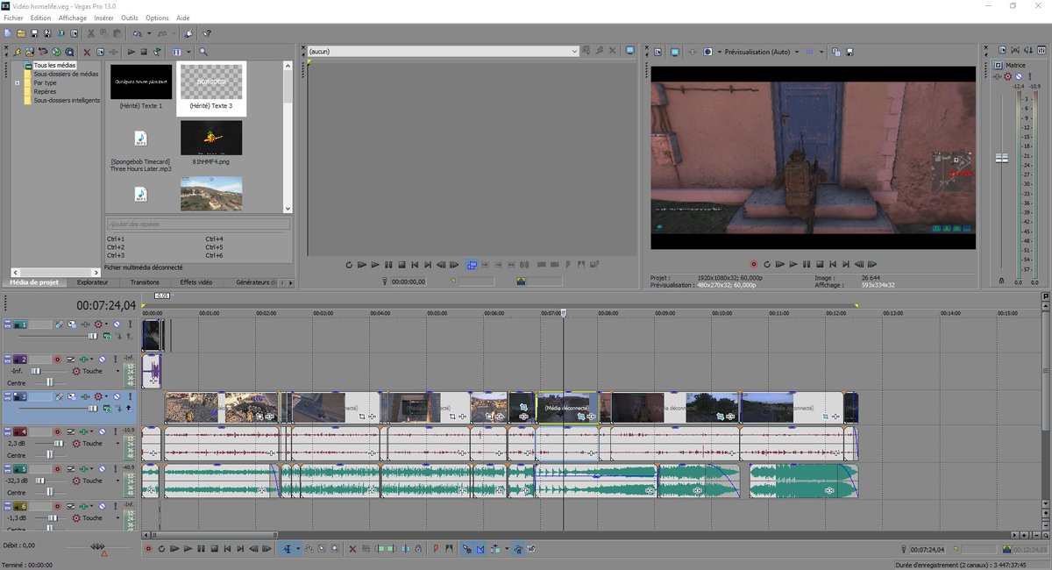Mute audio track 6
This screenshot has height=570, width=1052.
102,506
